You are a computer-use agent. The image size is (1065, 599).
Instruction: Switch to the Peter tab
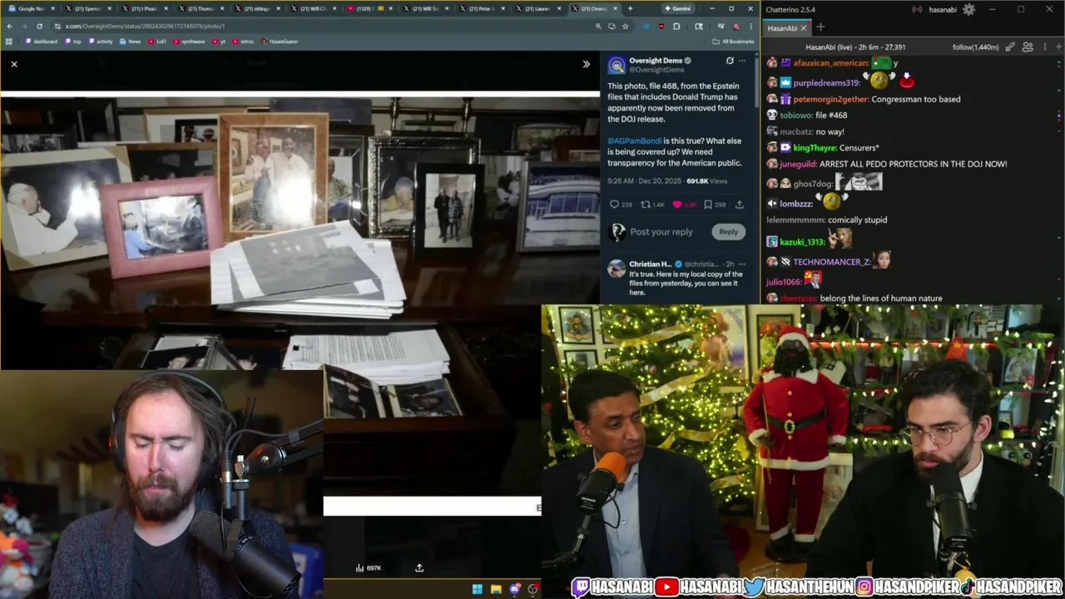click(482, 8)
